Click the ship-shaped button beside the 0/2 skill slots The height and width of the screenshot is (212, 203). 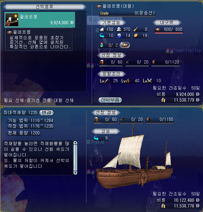click(125, 45)
